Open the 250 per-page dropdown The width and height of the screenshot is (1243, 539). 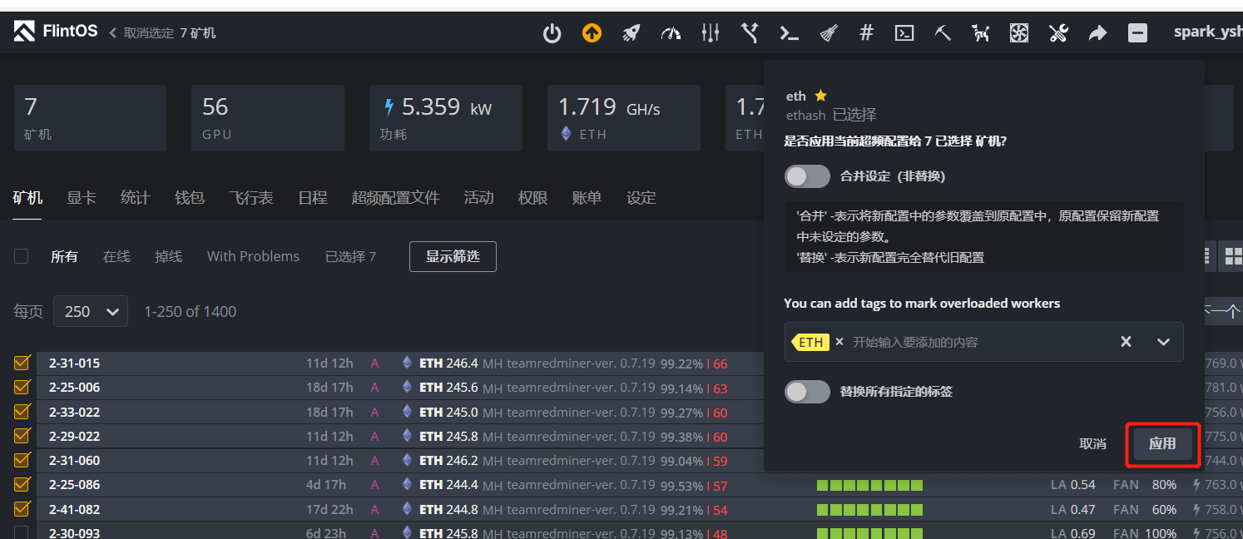coord(90,311)
